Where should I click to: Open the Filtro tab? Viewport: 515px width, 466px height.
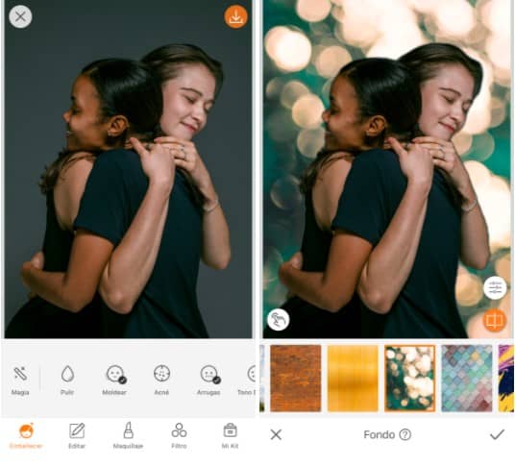coord(179,436)
